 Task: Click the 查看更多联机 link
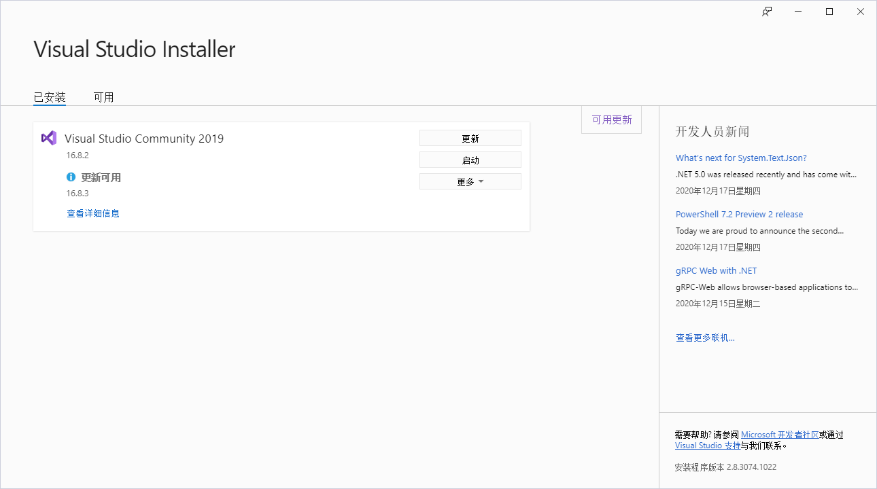click(705, 337)
